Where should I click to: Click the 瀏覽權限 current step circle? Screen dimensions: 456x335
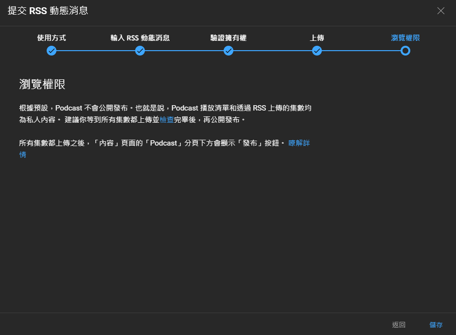[x=405, y=51]
